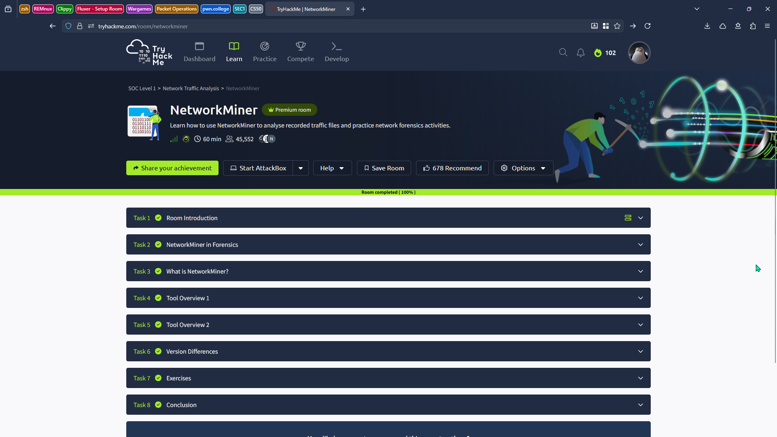This screenshot has width=777, height=437.
Task: Click the Share your achievement button
Action: 172,168
